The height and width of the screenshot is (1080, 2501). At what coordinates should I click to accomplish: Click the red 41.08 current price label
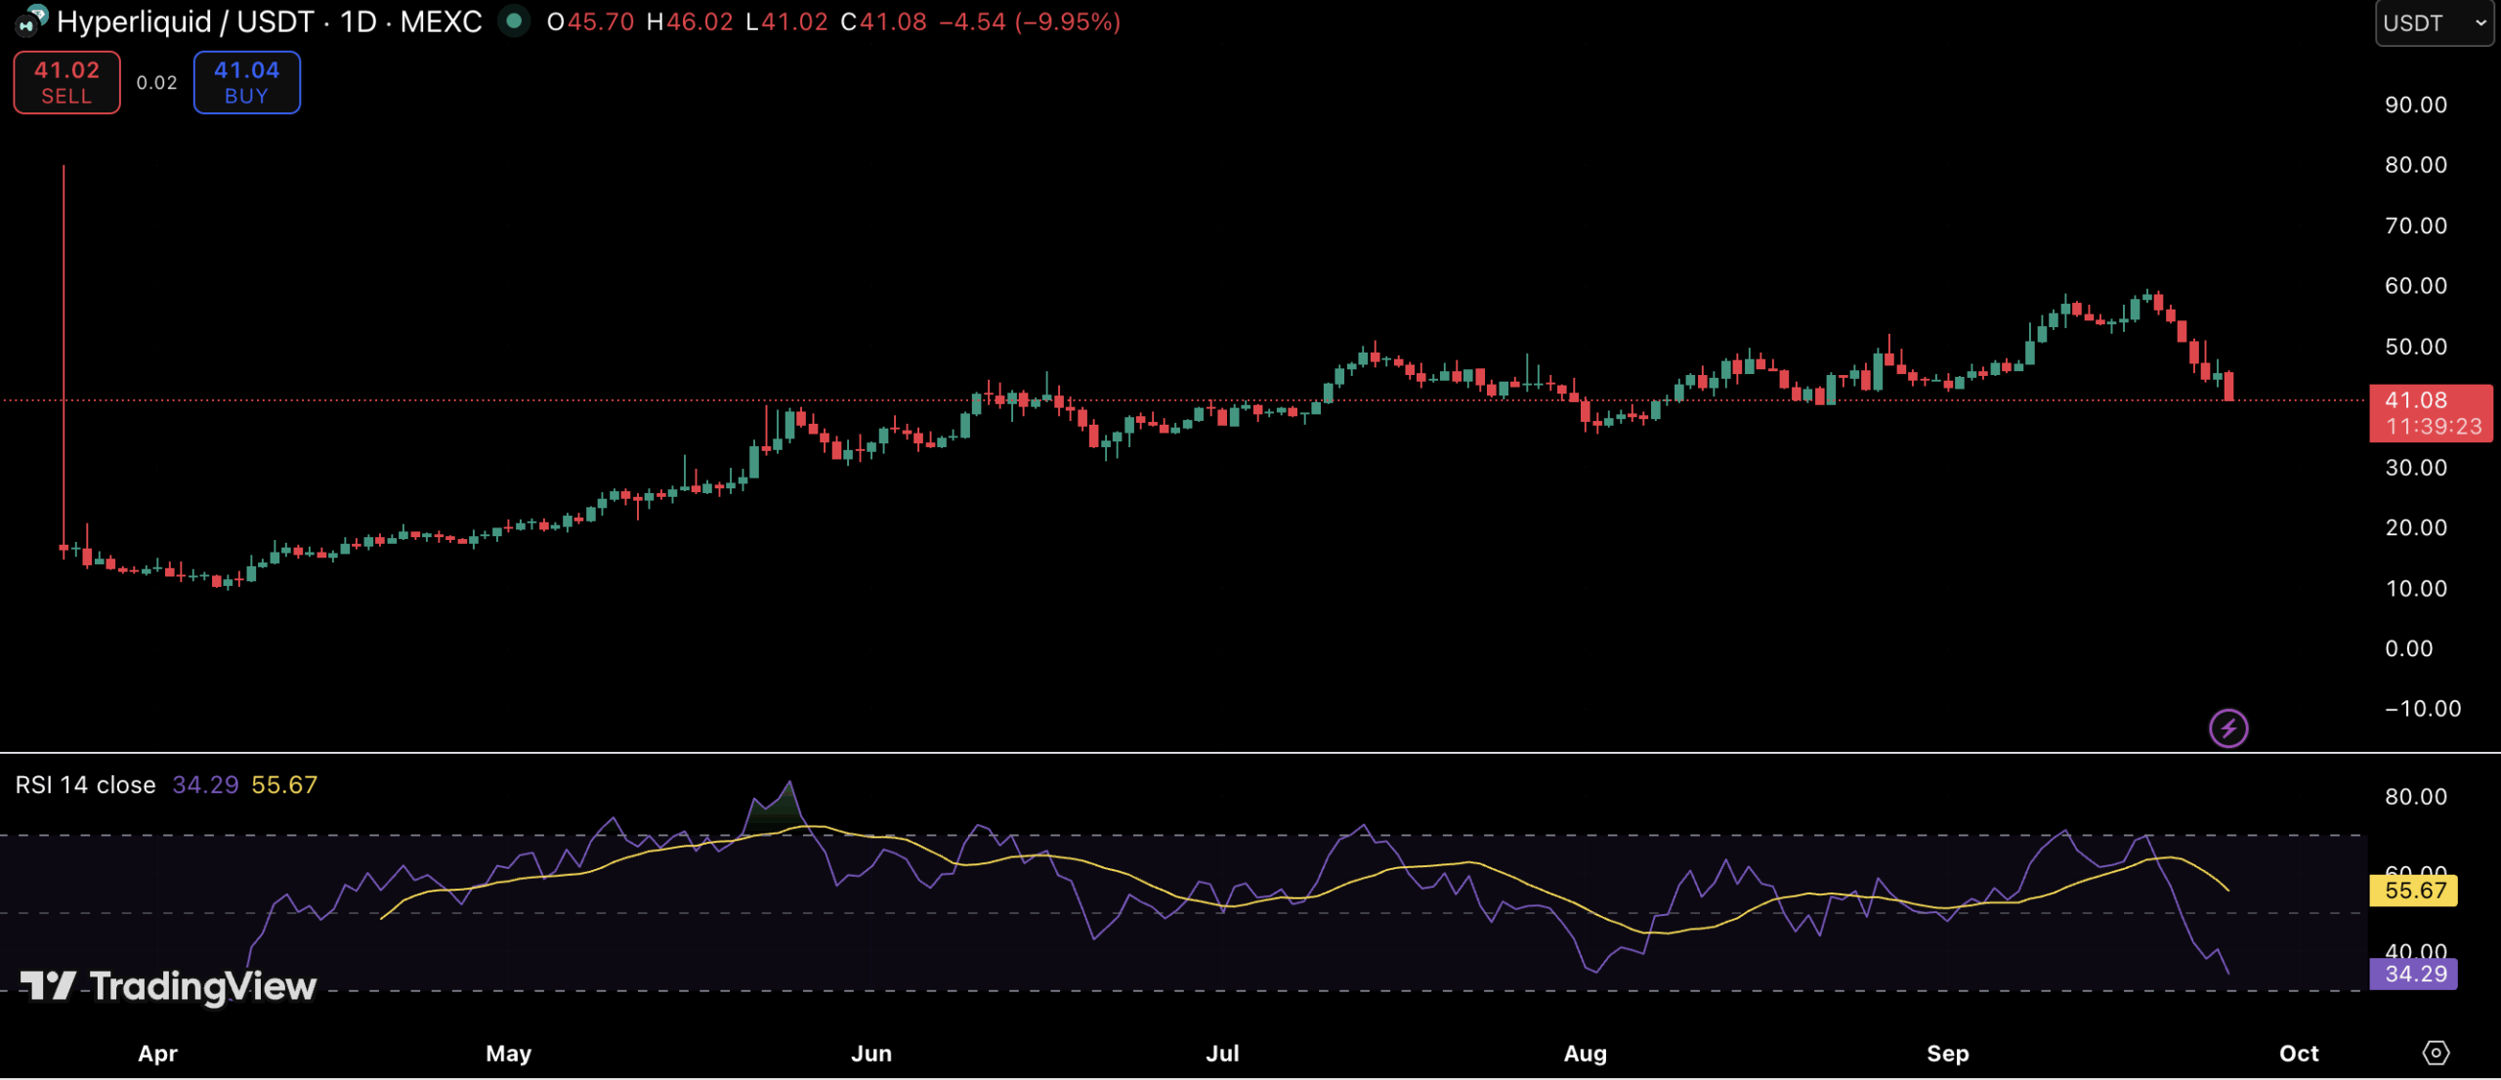[x=2431, y=413]
